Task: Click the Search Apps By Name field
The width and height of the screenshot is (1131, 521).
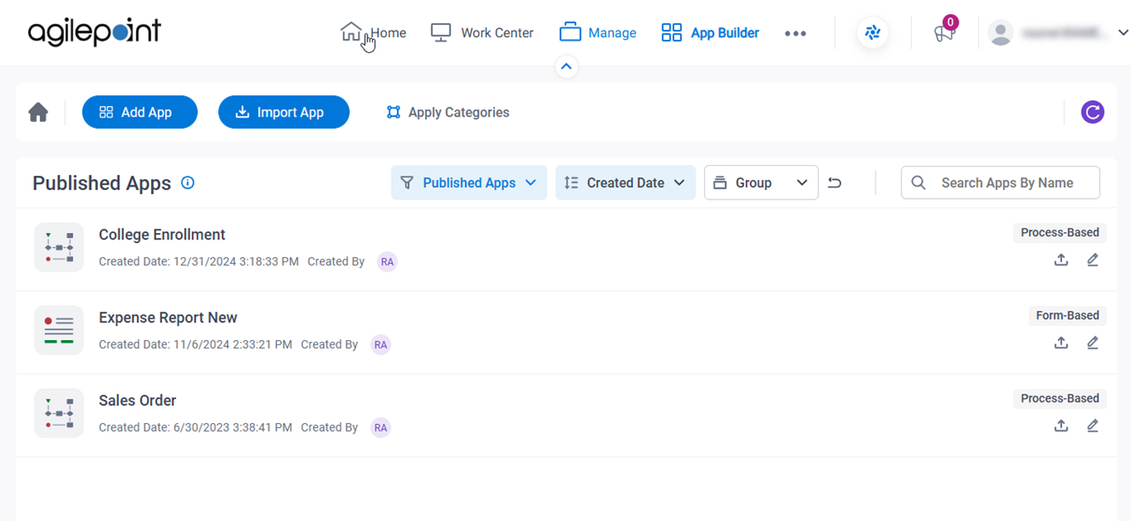Action: click(x=1000, y=183)
